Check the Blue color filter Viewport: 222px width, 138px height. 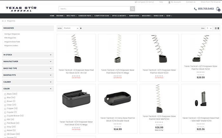point(5,98)
